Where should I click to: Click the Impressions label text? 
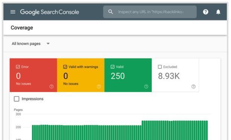pyautogui.click(x=32, y=99)
